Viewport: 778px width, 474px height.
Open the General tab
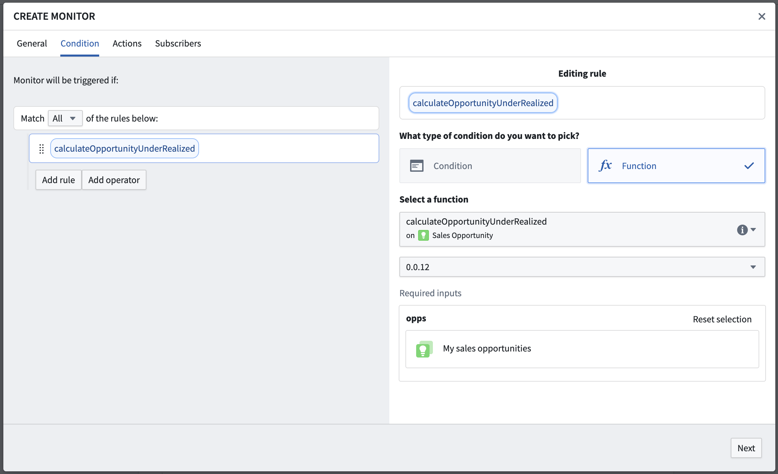pos(32,44)
